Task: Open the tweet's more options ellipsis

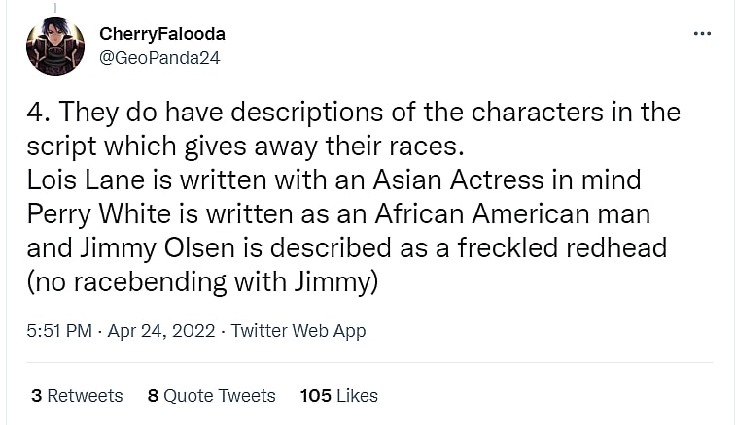Action: (702, 34)
